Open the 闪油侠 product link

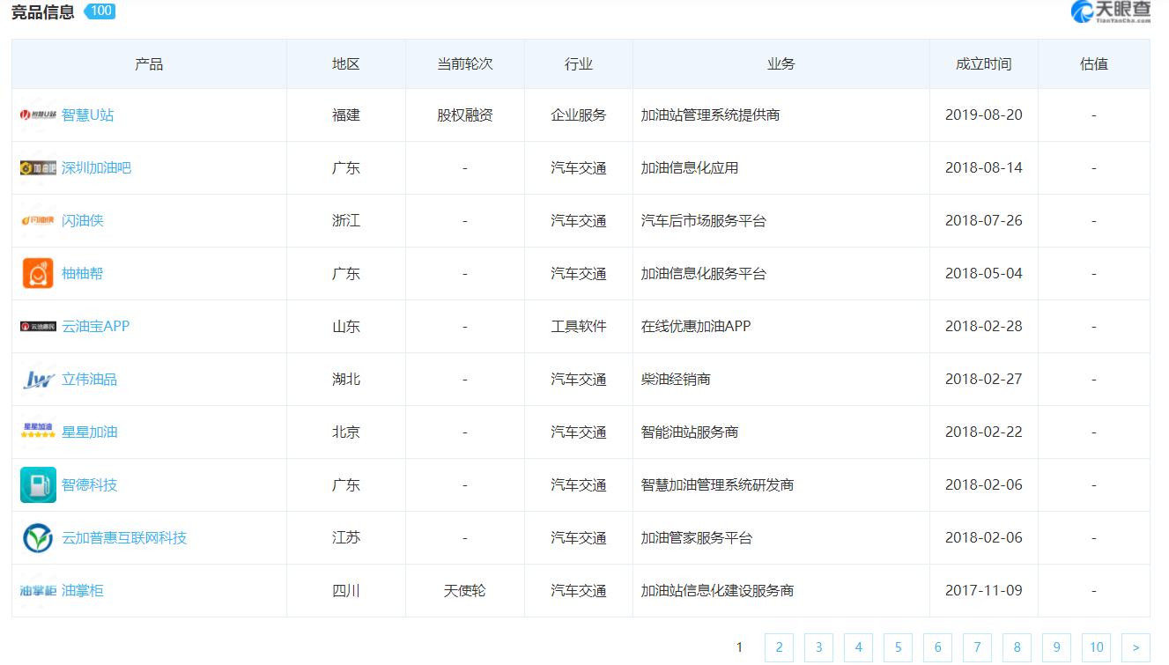click(x=83, y=221)
